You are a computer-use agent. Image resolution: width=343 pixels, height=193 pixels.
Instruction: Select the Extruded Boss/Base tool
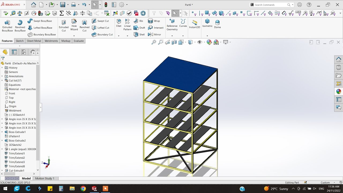8,26
